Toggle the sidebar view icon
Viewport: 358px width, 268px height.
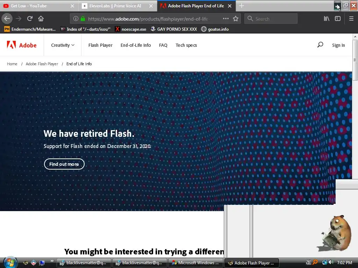click(338, 19)
